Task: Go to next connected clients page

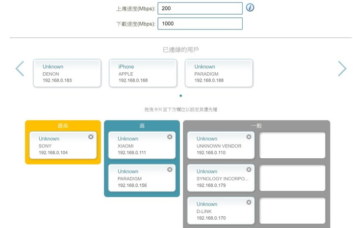Action: 342,68
